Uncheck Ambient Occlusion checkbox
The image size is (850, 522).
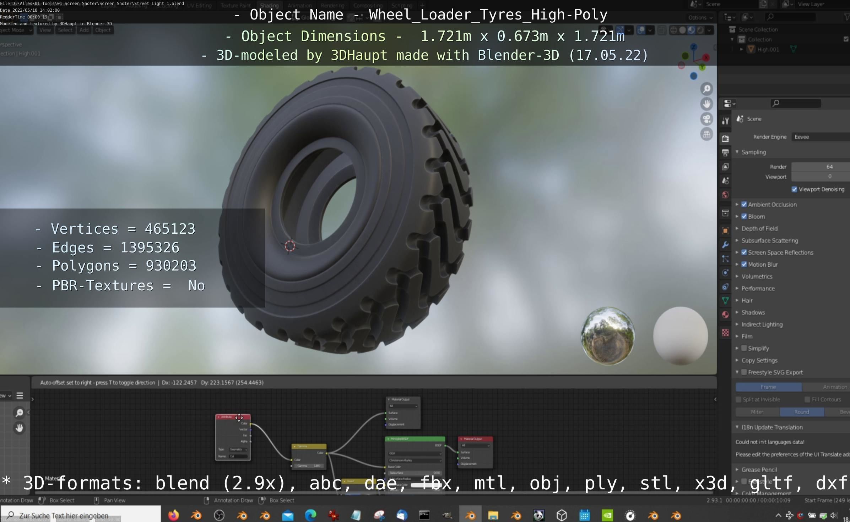pyautogui.click(x=744, y=204)
